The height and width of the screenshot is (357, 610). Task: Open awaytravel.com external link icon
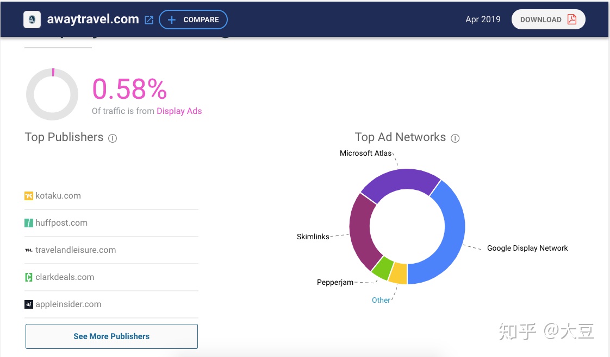(x=149, y=20)
